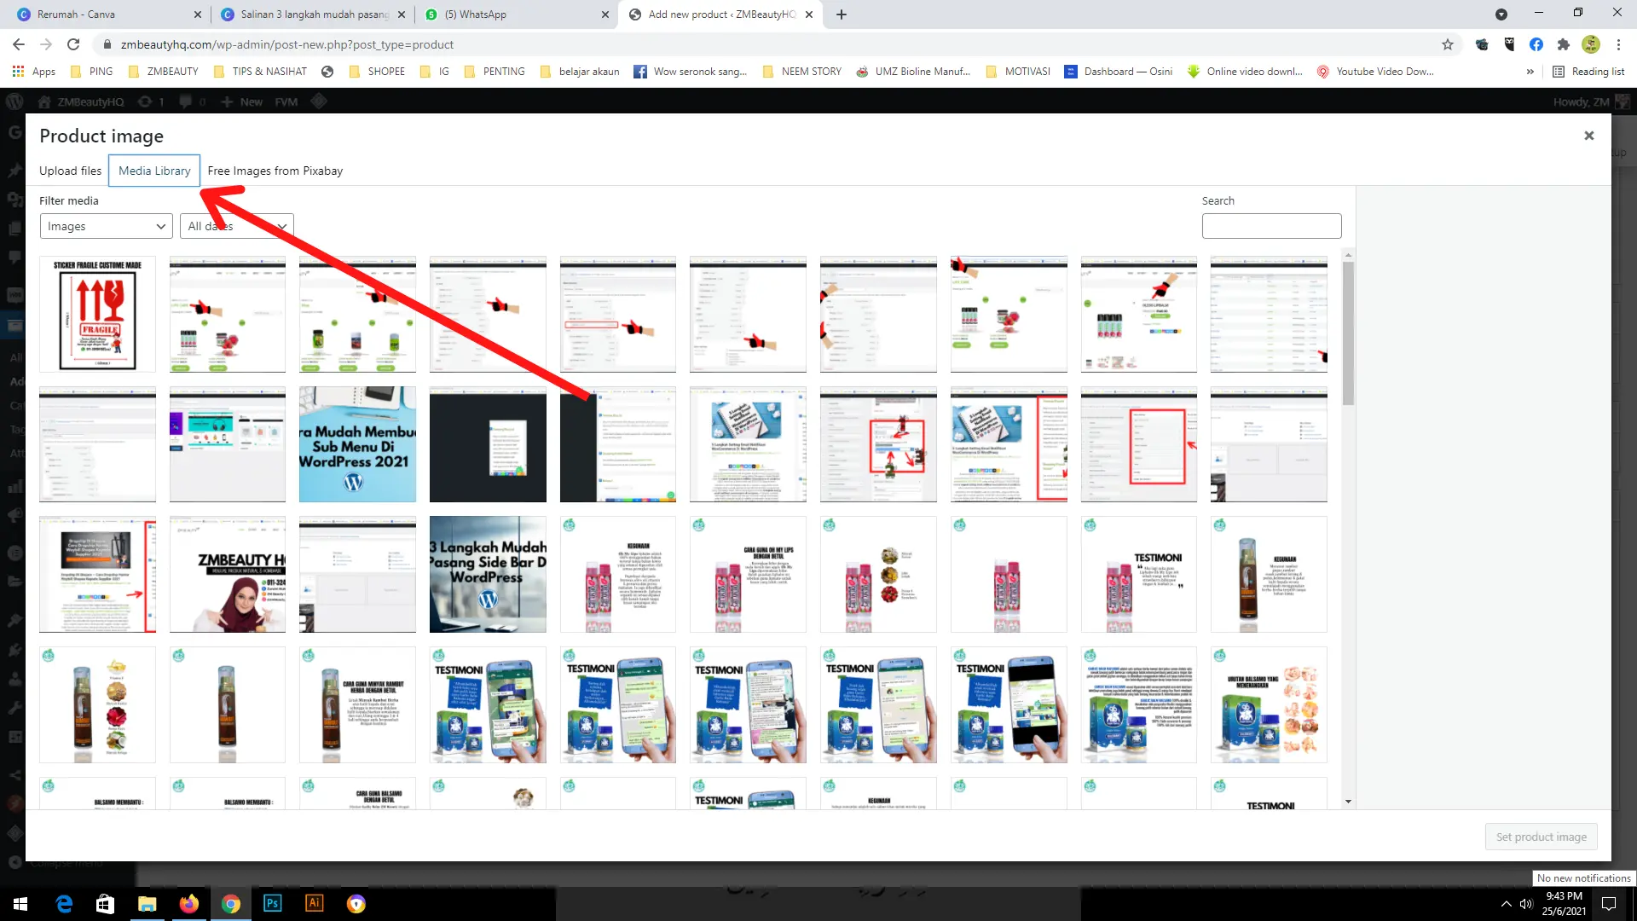This screenshot has width=1637, height=921.
Task: Open the All dates filter dropdown
Action: pyautogui.click(x=237, y=226)
